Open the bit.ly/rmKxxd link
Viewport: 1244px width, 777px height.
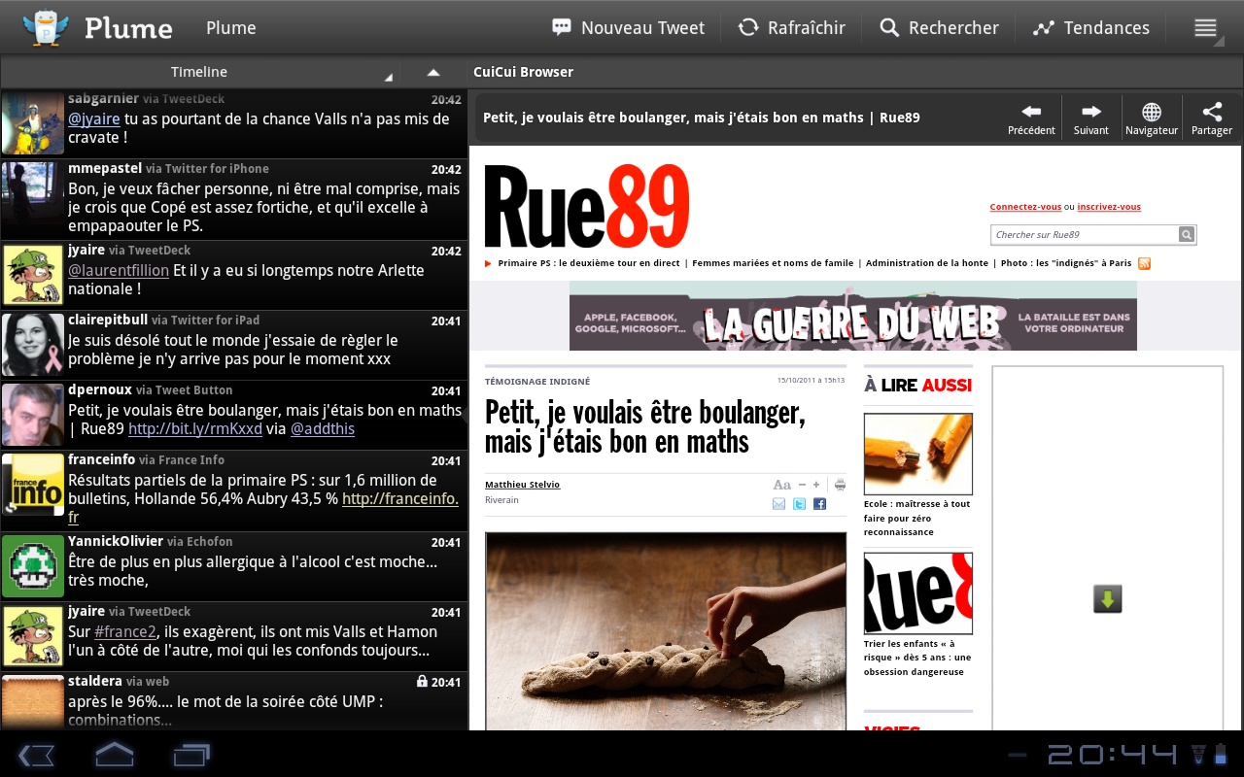[x=195, y=428]
